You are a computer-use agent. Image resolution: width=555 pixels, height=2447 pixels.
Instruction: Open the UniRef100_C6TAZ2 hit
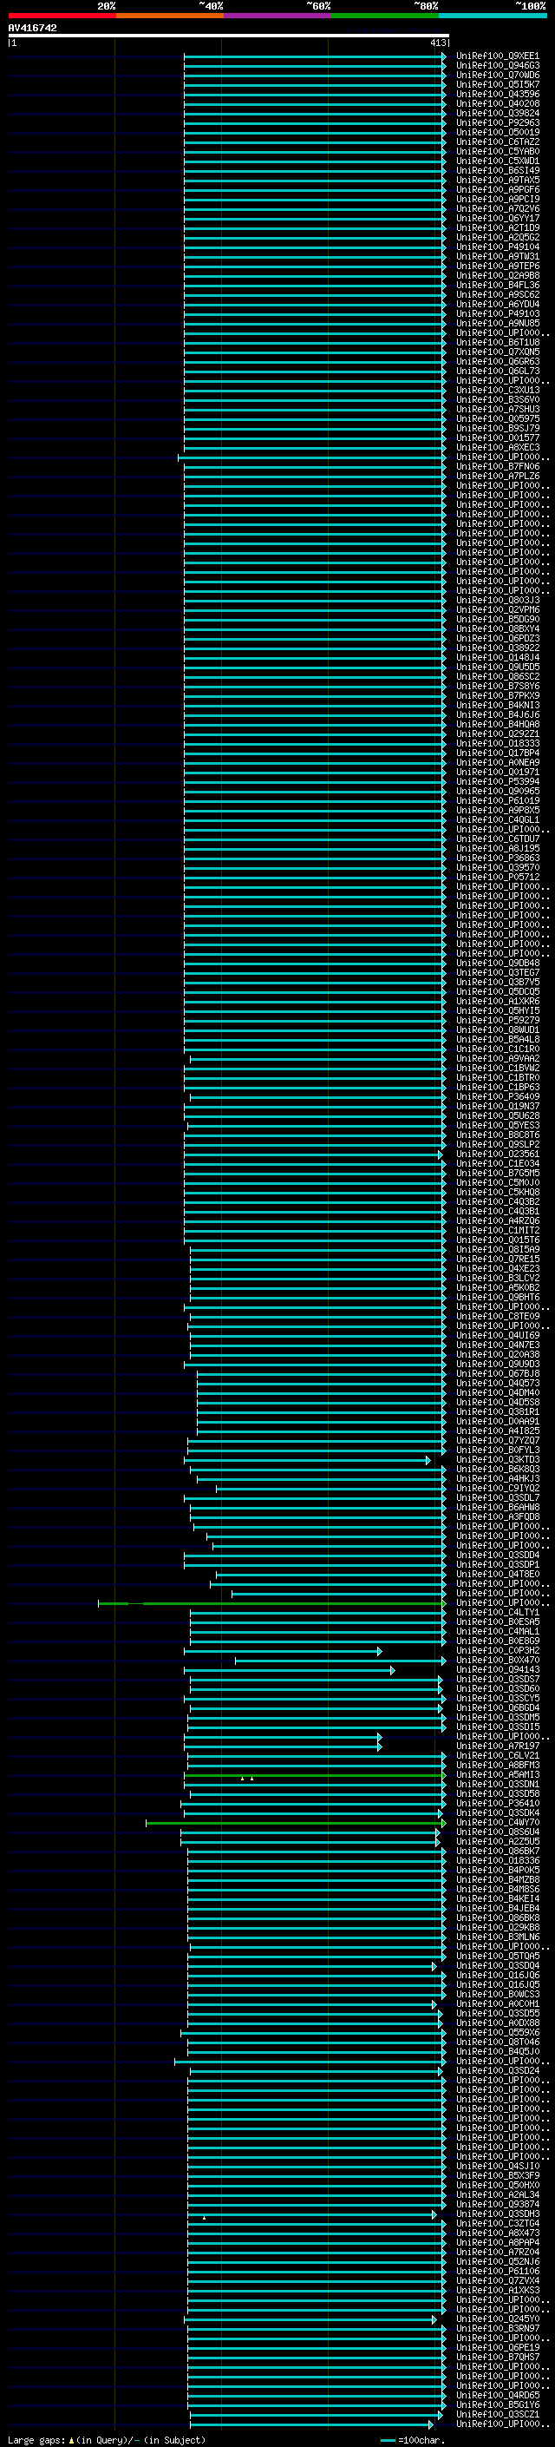[497, 141]
